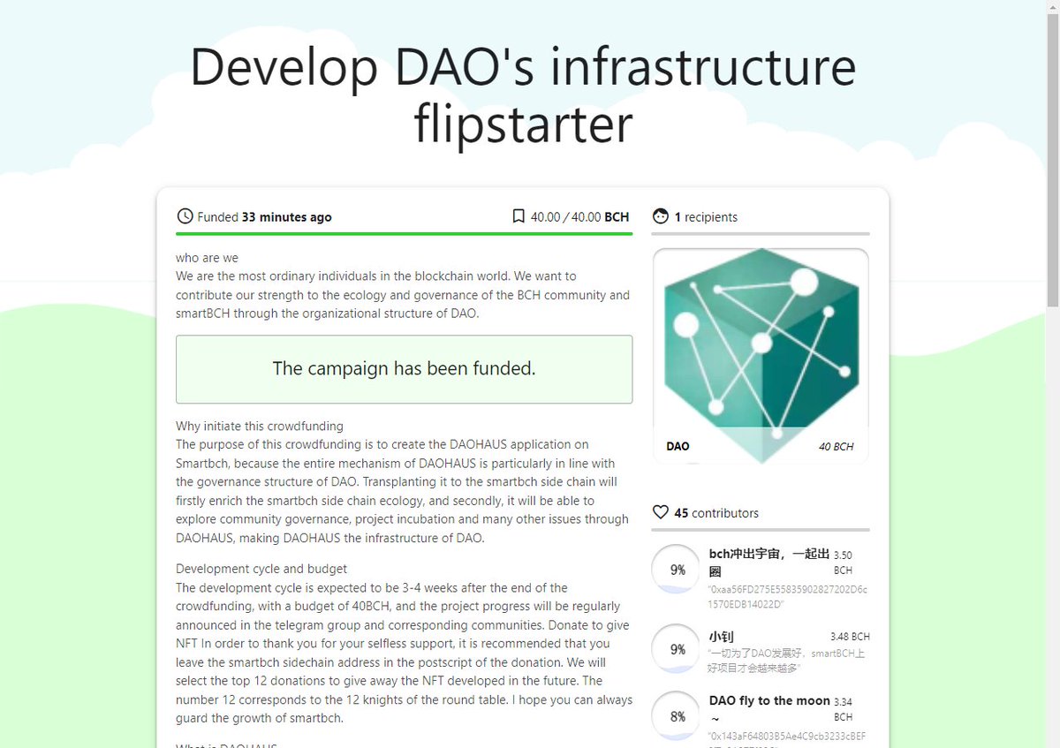The image size is (1060, 748).
Task: Click the 9% circle for bch冲出宇宙 contributor
Action: pos(677,570)
